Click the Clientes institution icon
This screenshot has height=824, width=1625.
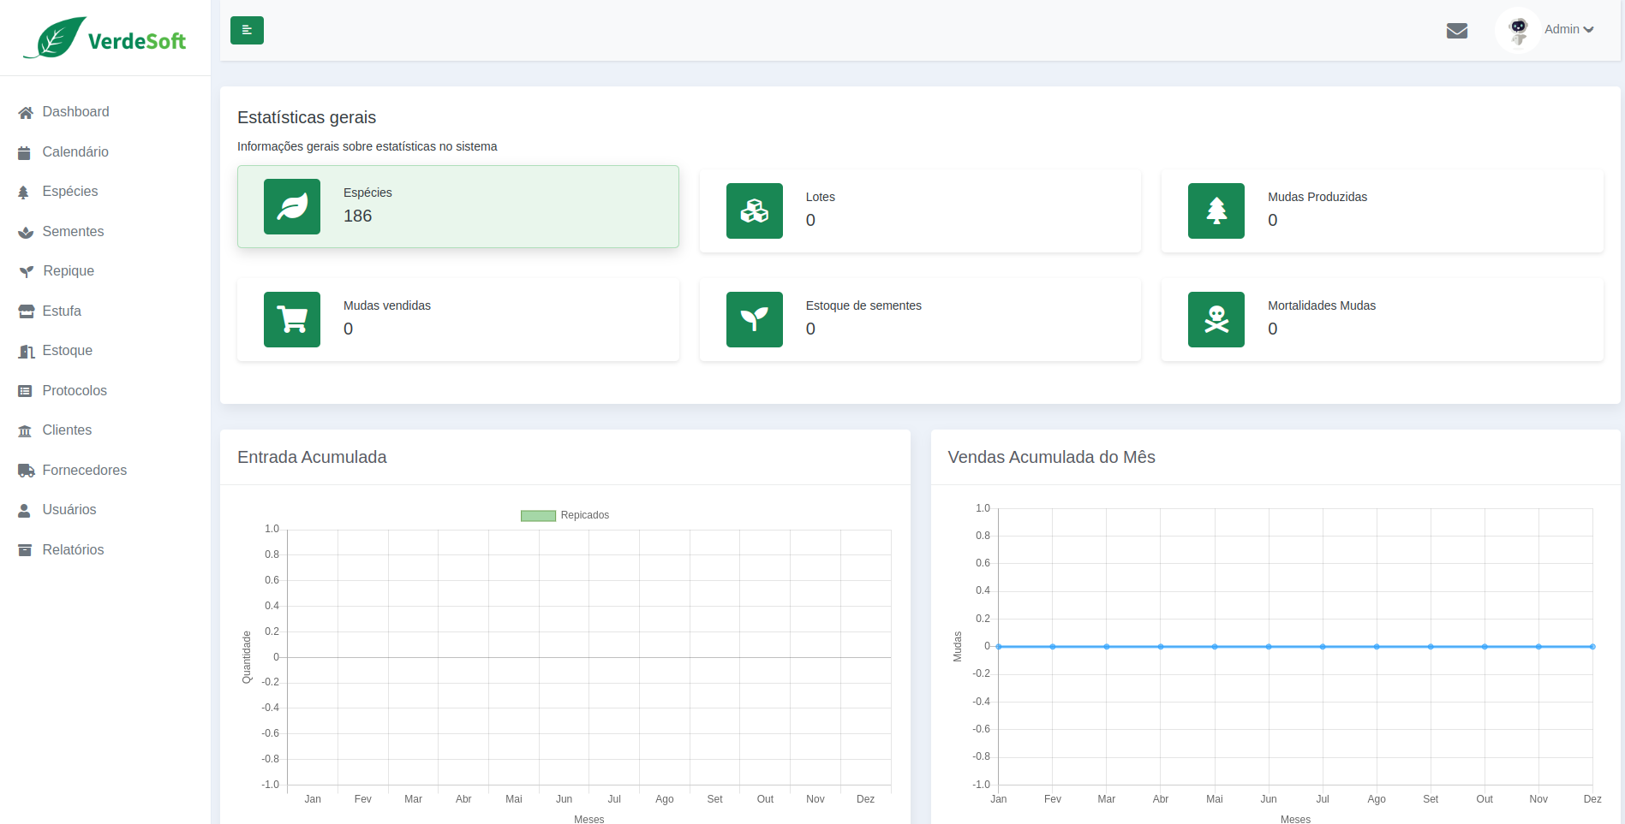click(25, 430)
